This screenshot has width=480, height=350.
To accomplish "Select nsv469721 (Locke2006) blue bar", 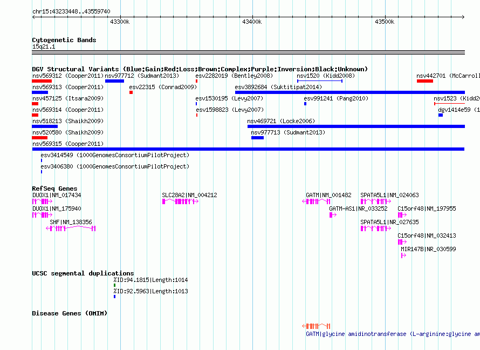I will coord(356,126).
